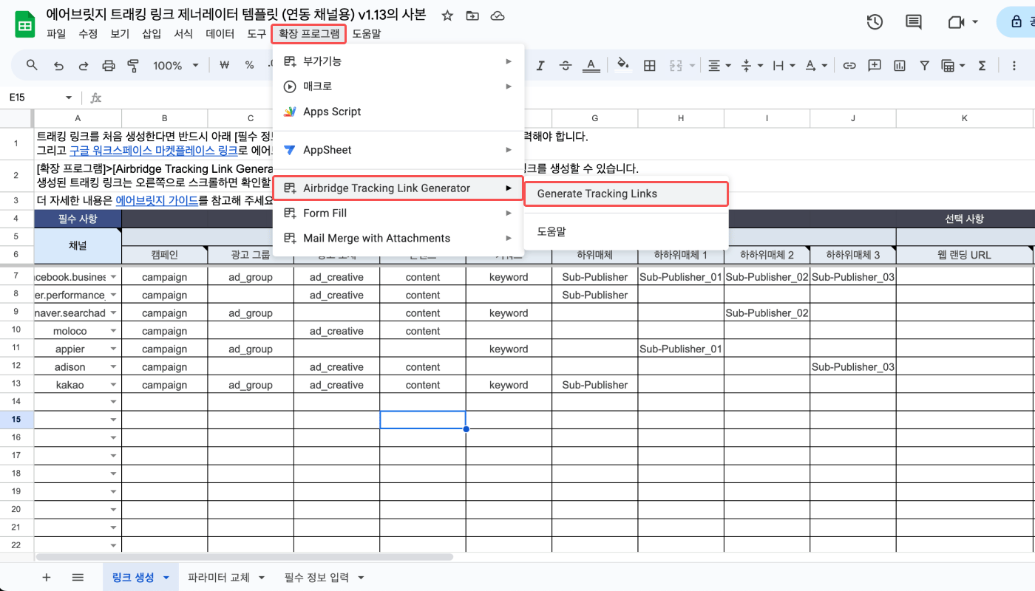Open the fill color paint bucket
Image resolution: width=1035 pixels, height=591 pixels.
coord(623,66)
